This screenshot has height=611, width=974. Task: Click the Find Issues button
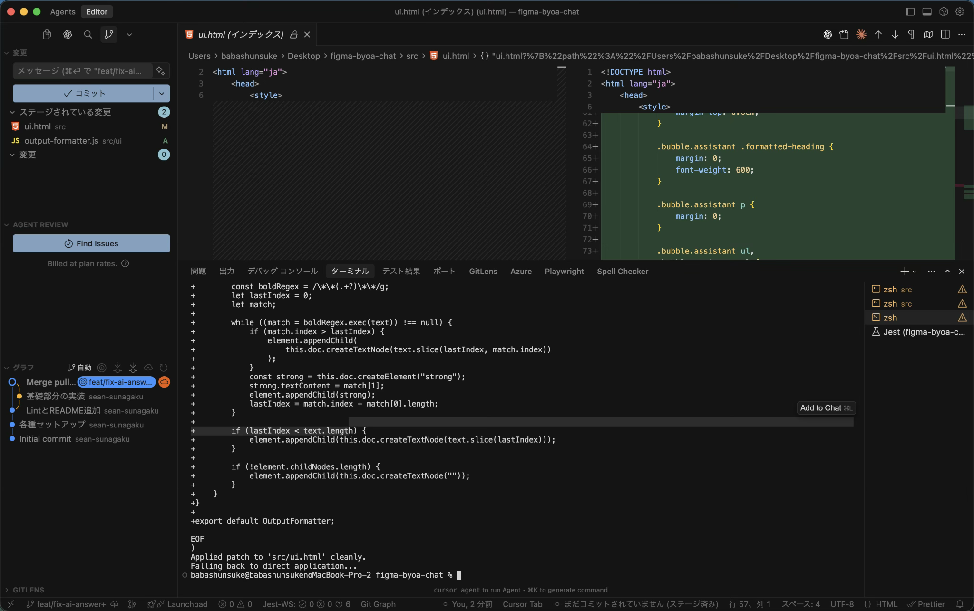click(91, 243)
